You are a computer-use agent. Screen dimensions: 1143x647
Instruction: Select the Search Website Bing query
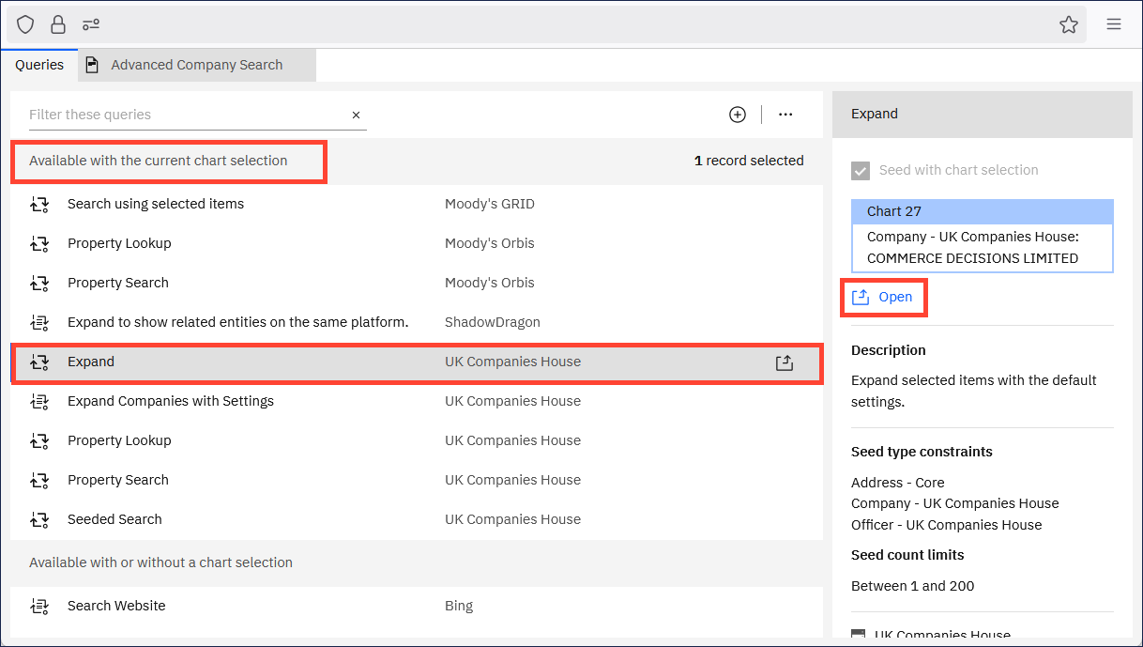[x=417, y=606]
